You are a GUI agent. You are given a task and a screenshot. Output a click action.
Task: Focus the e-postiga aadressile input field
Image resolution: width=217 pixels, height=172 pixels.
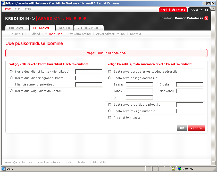(189, 105)
